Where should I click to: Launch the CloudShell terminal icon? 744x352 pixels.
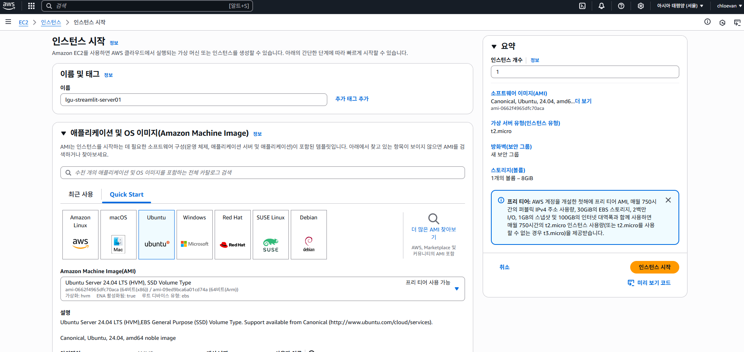(582, 6)
